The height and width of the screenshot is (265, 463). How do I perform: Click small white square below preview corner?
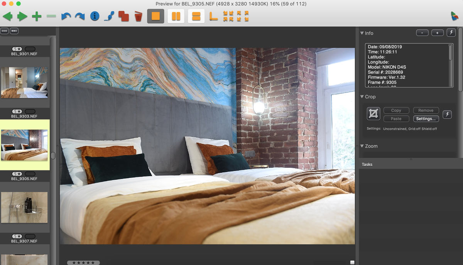click(x=352, y=262)
